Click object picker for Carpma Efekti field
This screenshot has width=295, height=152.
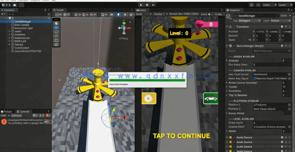(289, 127)
